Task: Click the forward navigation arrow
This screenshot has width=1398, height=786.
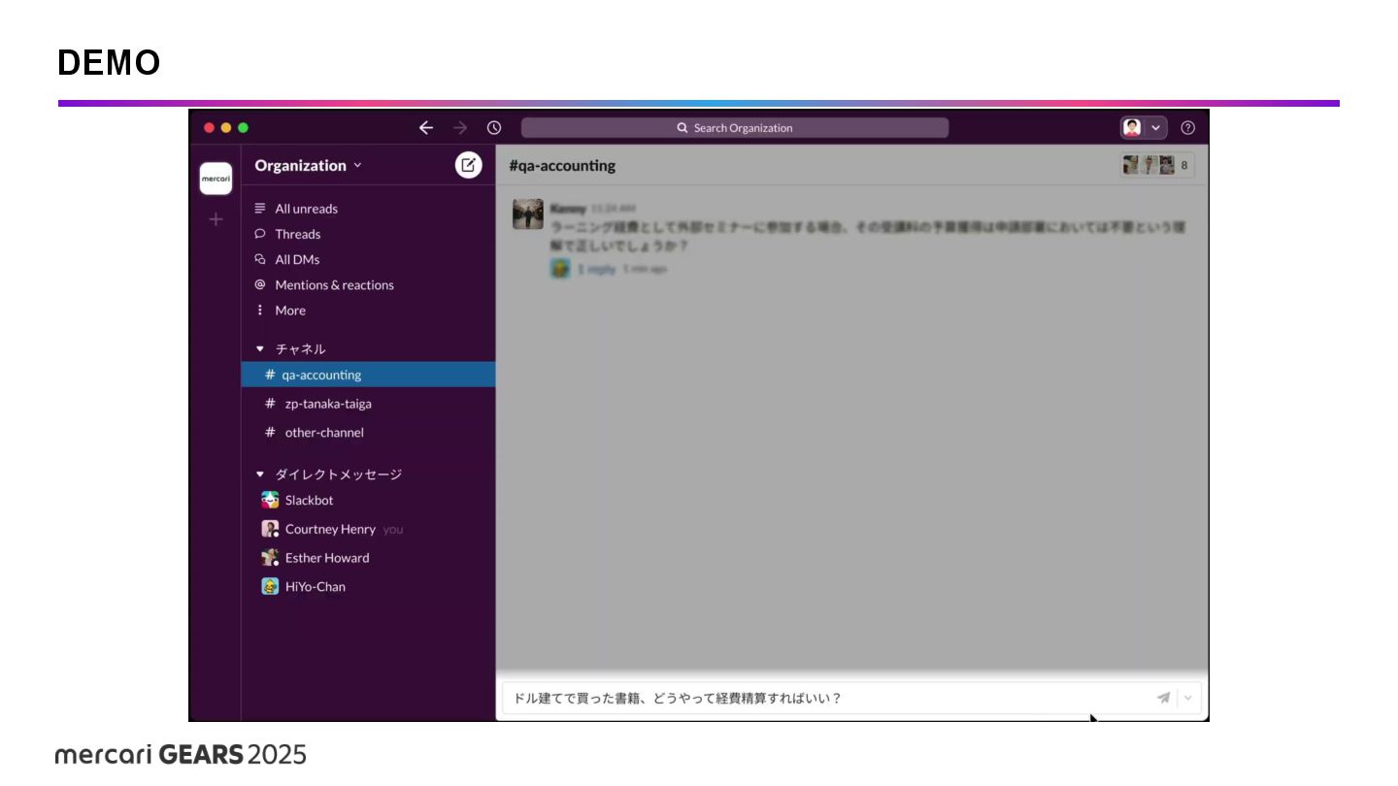Action: pos(460,127)
